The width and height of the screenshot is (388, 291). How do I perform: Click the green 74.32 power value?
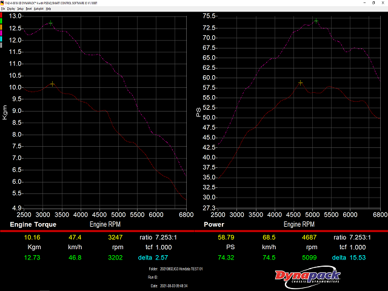(x=226, y=258)
